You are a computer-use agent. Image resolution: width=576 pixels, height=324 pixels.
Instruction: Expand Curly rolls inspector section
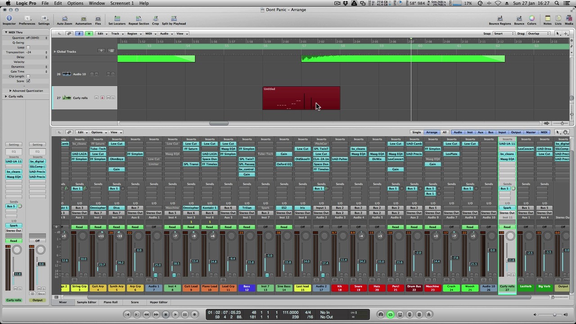6,96
